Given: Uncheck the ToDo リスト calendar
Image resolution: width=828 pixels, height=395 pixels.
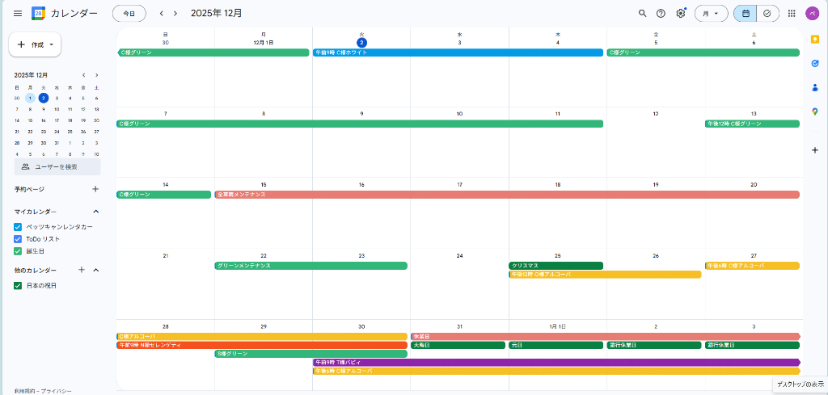Looking at the screenshot, I should pos(18,239).
